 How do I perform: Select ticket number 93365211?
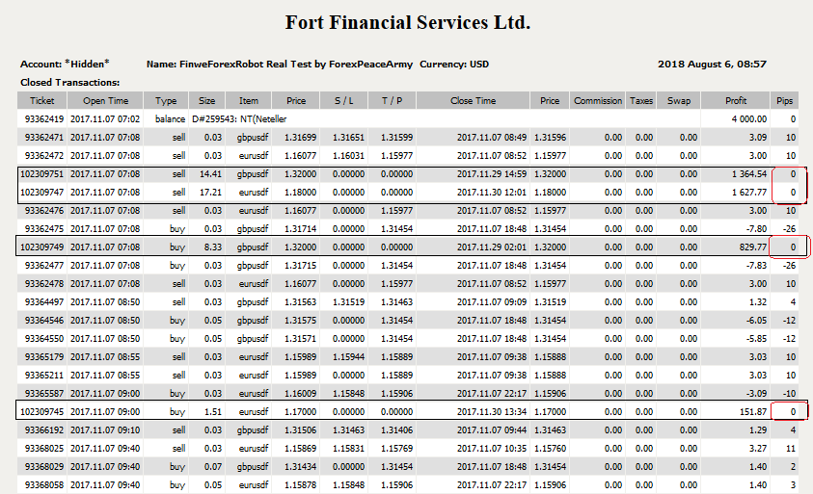tap(44, 376)
